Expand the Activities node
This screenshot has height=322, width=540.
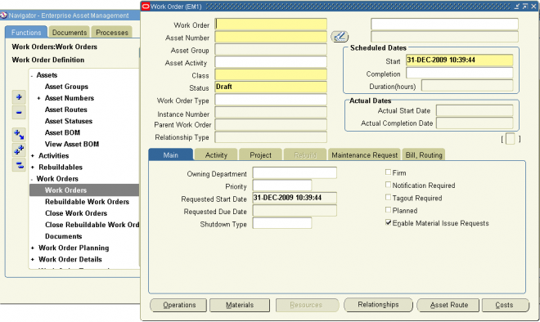(x=33, y=156)
